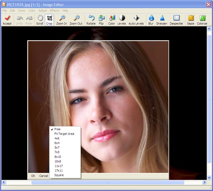Click the Zoom In magnifier

[x=62, y=20]
